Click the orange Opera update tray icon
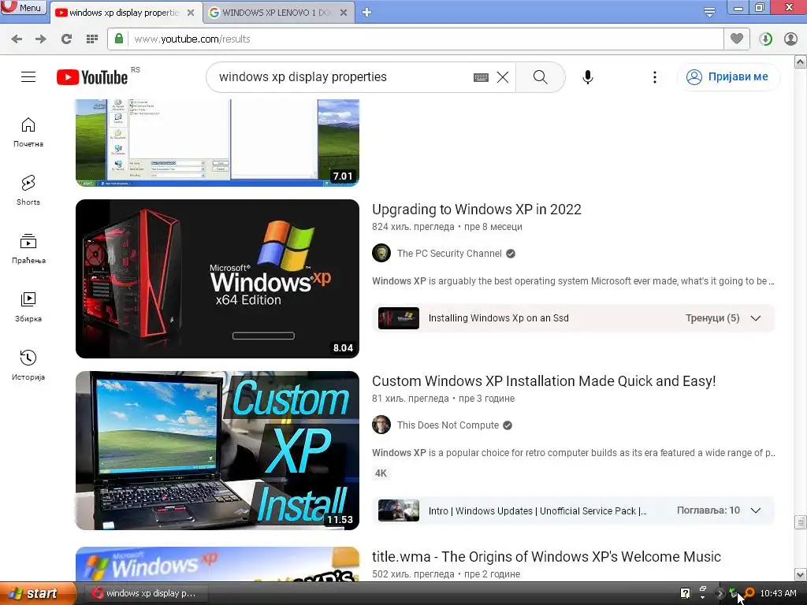 click(749, 592)
